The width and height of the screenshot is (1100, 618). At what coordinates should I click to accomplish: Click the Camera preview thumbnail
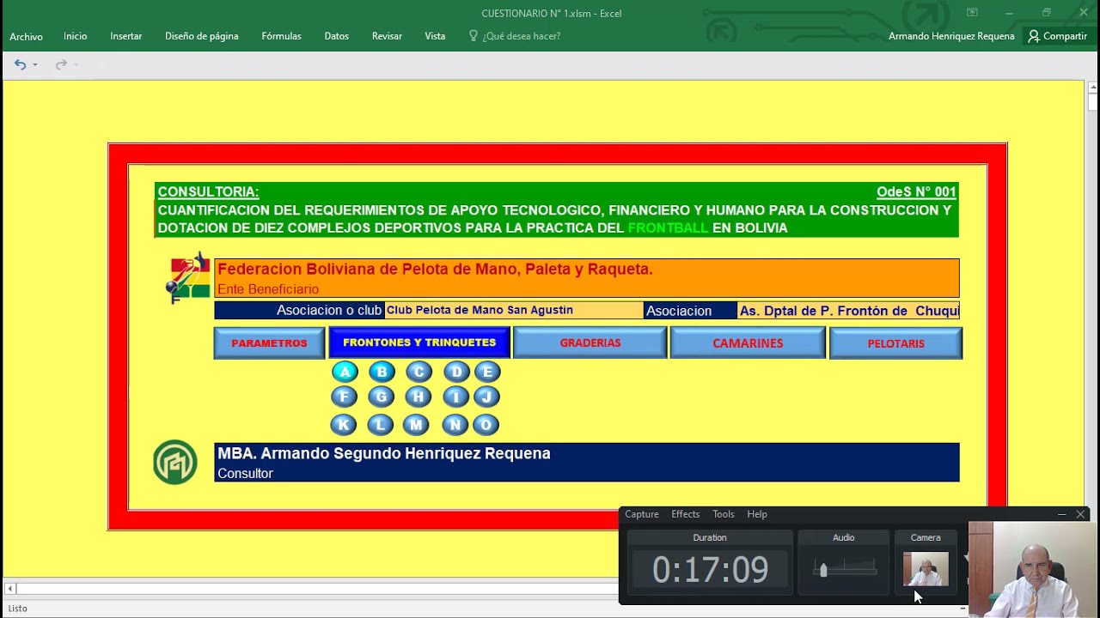click(926, 569)
